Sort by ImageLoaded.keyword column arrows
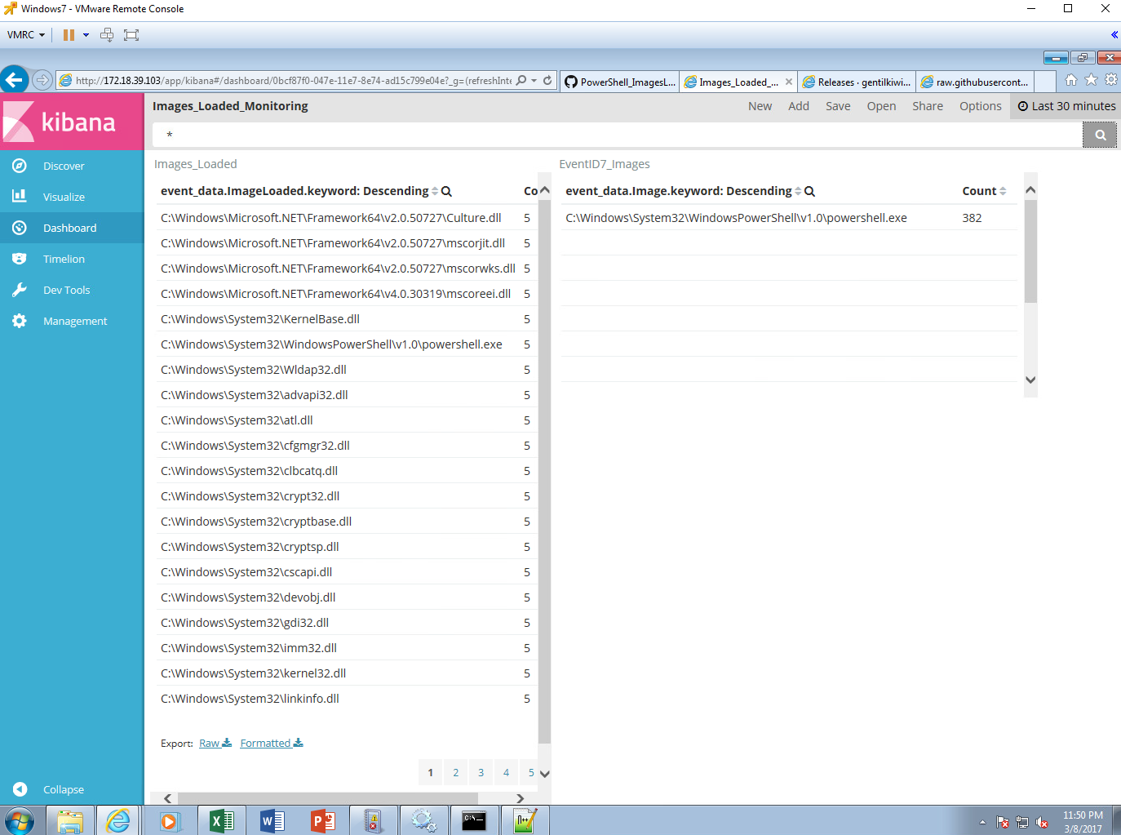 pyautogui.click(x=435, y=191)
